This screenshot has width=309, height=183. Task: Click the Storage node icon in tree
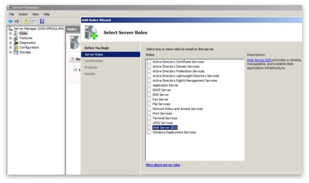(x=16, y=52)
